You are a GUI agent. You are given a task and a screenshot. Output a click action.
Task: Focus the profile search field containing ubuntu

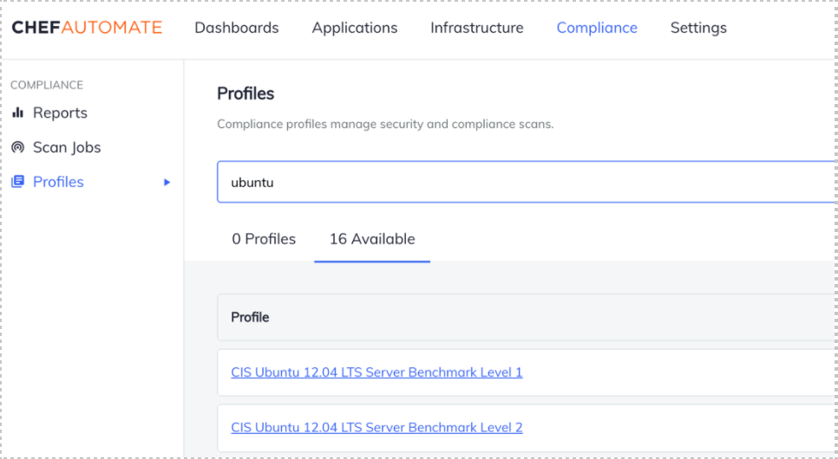pos(520,183)
